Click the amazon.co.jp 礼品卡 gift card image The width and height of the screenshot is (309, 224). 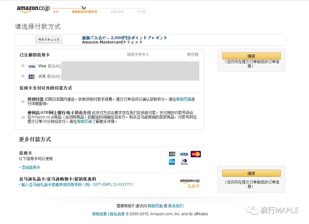[190, 183]
